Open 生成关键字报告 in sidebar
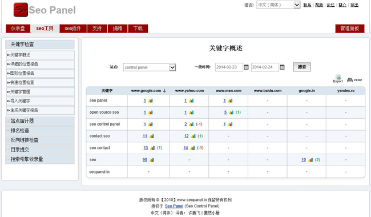This screenshot has width=371, height=217. [40, 110]
